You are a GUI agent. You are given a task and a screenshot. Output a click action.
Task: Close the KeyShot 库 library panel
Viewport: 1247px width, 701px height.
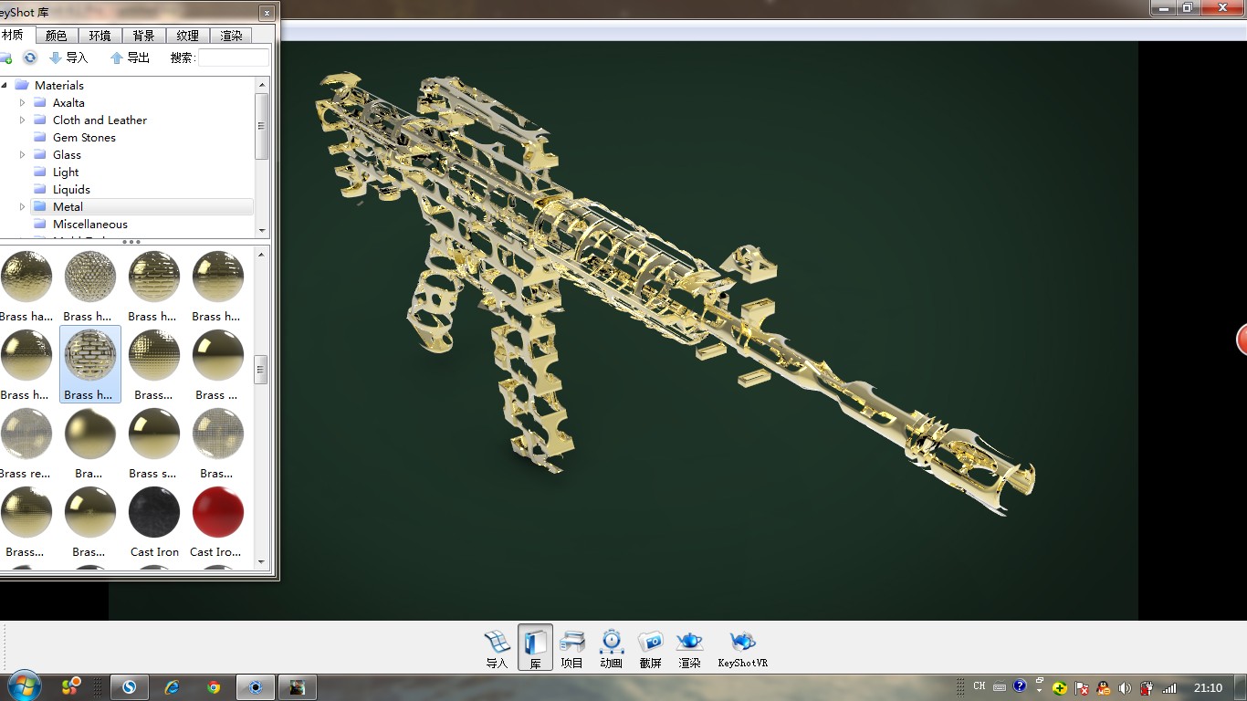pyautogui.click(x=267, y=13)
